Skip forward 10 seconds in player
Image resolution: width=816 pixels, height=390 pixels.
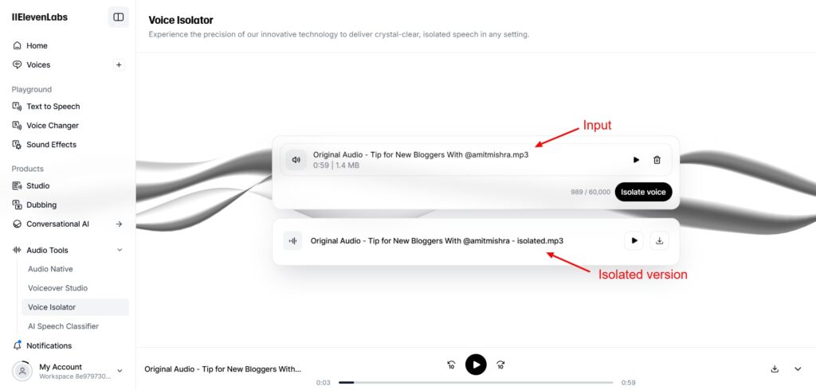[x=500, y=365]
